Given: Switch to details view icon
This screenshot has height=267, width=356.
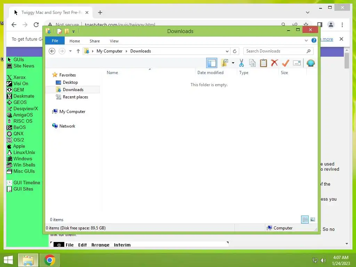Looking at the screenshot, I should 305,220.
